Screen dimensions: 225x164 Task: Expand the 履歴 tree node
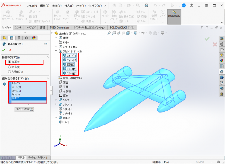pos(56,38)
